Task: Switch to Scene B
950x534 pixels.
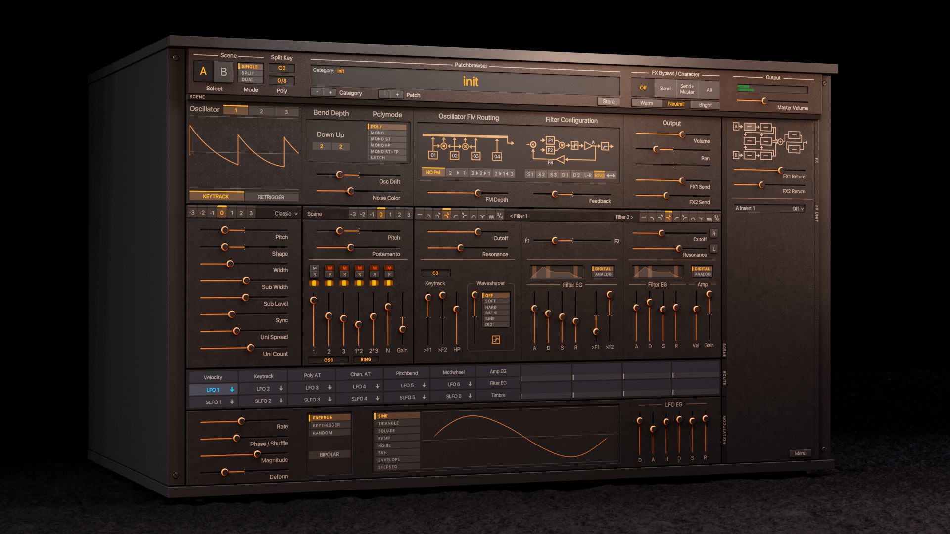Action: [224, 72]
